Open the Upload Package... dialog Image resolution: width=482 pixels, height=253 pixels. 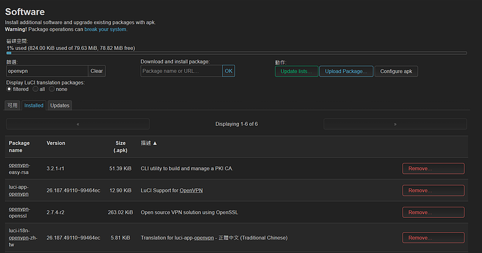pyautogui.click(x=346, y=71)
